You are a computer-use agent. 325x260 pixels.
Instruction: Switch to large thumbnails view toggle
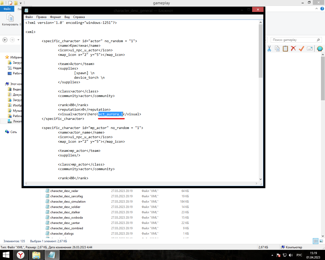coord(321,241)
